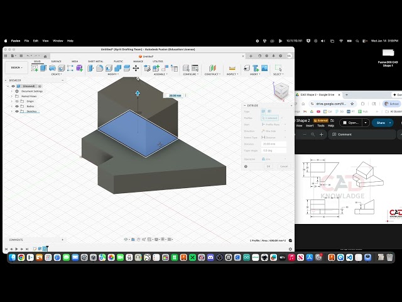Click the Taper Angle input field
Screen dimensions: 402x302
[274, 150]
